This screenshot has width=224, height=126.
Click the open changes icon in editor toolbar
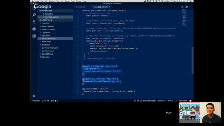point(182,7)
